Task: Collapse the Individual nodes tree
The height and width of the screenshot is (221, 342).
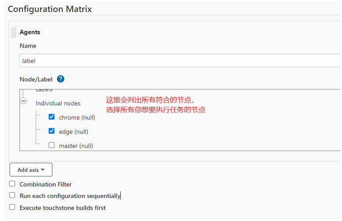Action: click(23, 101)
